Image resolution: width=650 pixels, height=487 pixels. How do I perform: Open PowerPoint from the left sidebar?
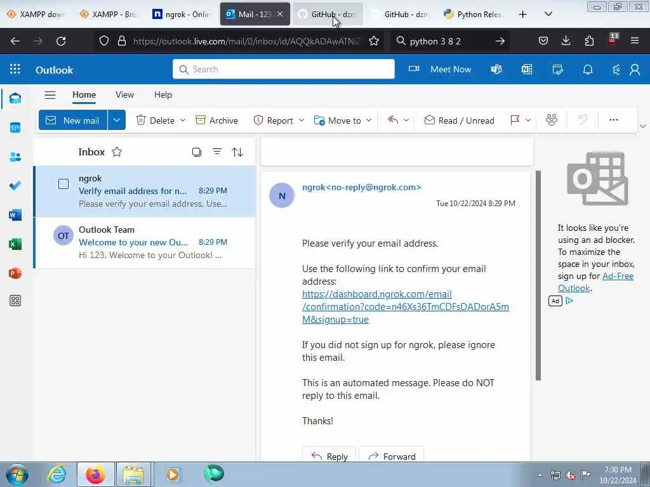15,273
